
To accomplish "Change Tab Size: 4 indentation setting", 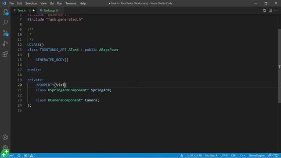I will point(211,155).
